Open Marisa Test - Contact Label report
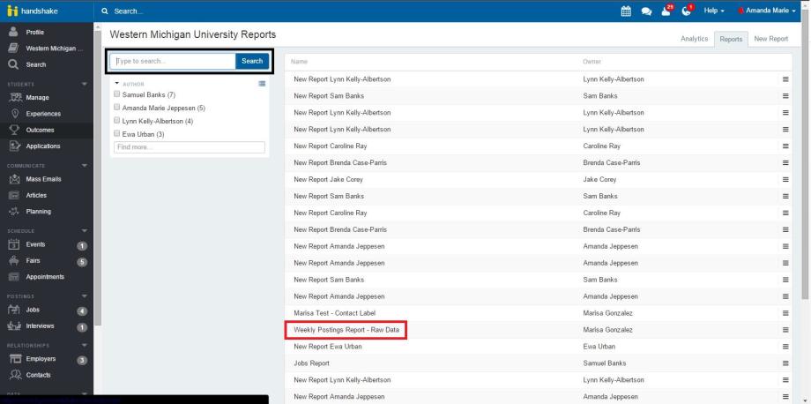Screen dimensions: 811x404 [335, 313]
